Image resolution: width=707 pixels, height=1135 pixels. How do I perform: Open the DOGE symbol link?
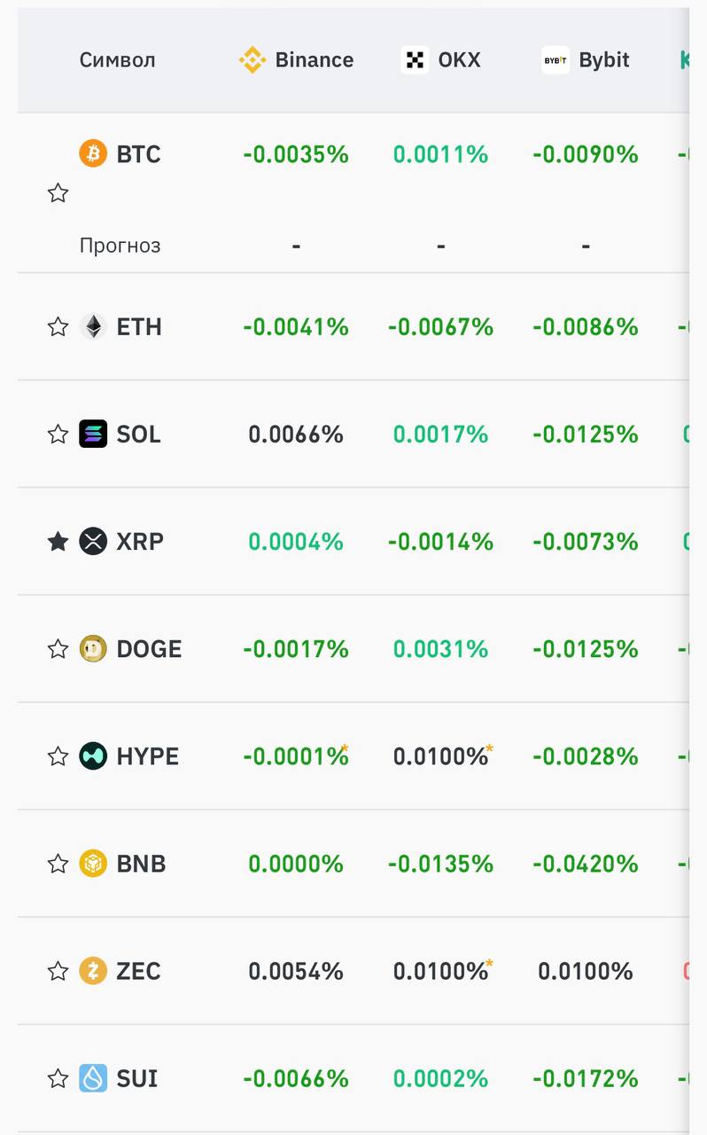click(149, 648)
